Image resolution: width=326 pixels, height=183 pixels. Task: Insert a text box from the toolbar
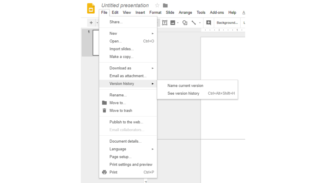pyautogui.click(x=165, y=23)
